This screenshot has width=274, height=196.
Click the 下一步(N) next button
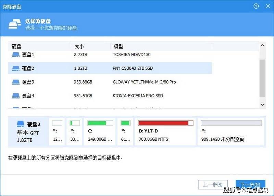click(250, 185)
